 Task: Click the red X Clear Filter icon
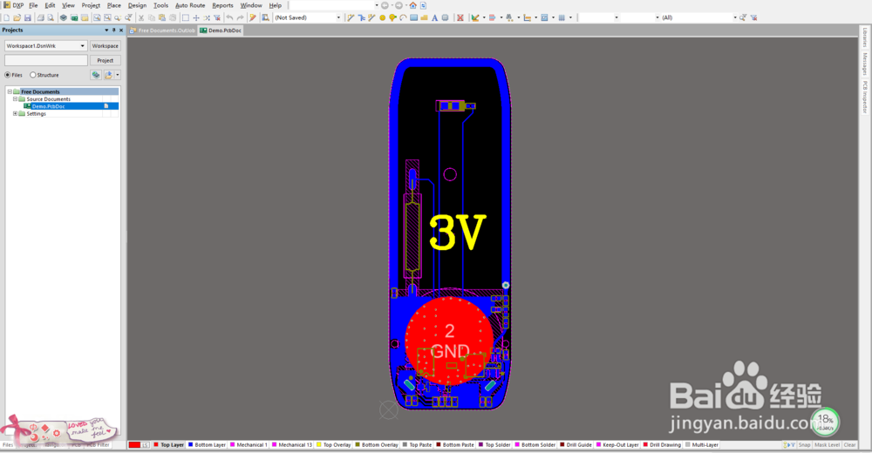pyautogui.click(x=460, y=17)
